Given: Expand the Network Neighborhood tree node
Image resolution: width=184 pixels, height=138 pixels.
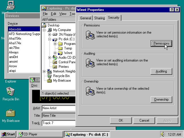Looking at the screenshot, I should coord(44,71).
